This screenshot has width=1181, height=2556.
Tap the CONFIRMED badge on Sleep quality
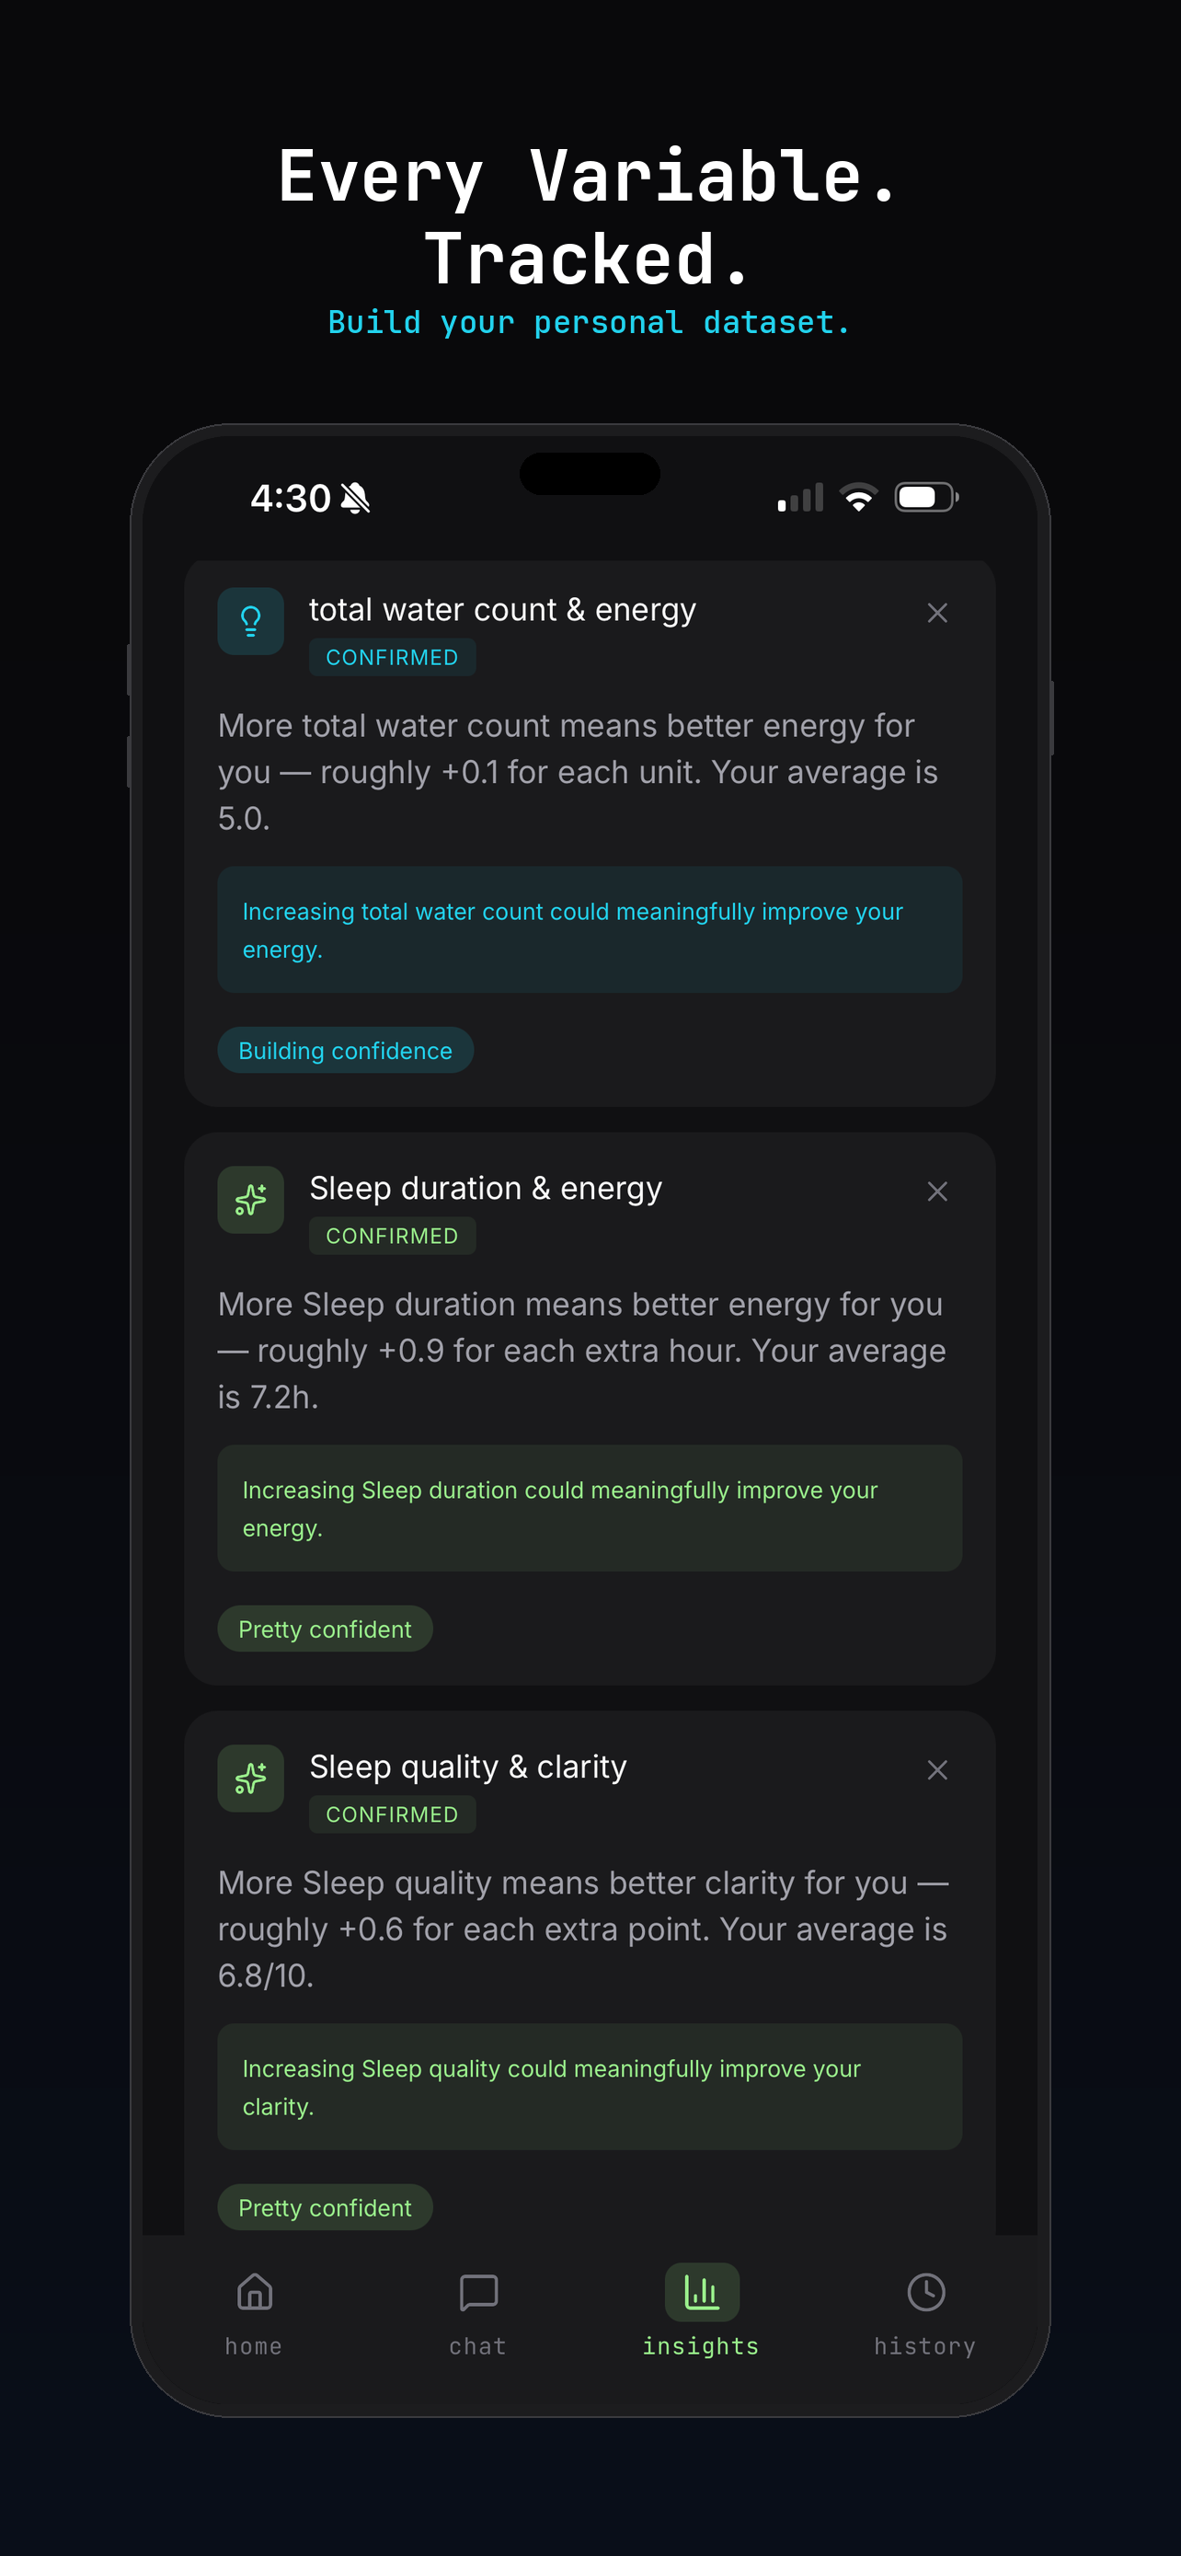pyautogui.click(x=392, y=1813)
